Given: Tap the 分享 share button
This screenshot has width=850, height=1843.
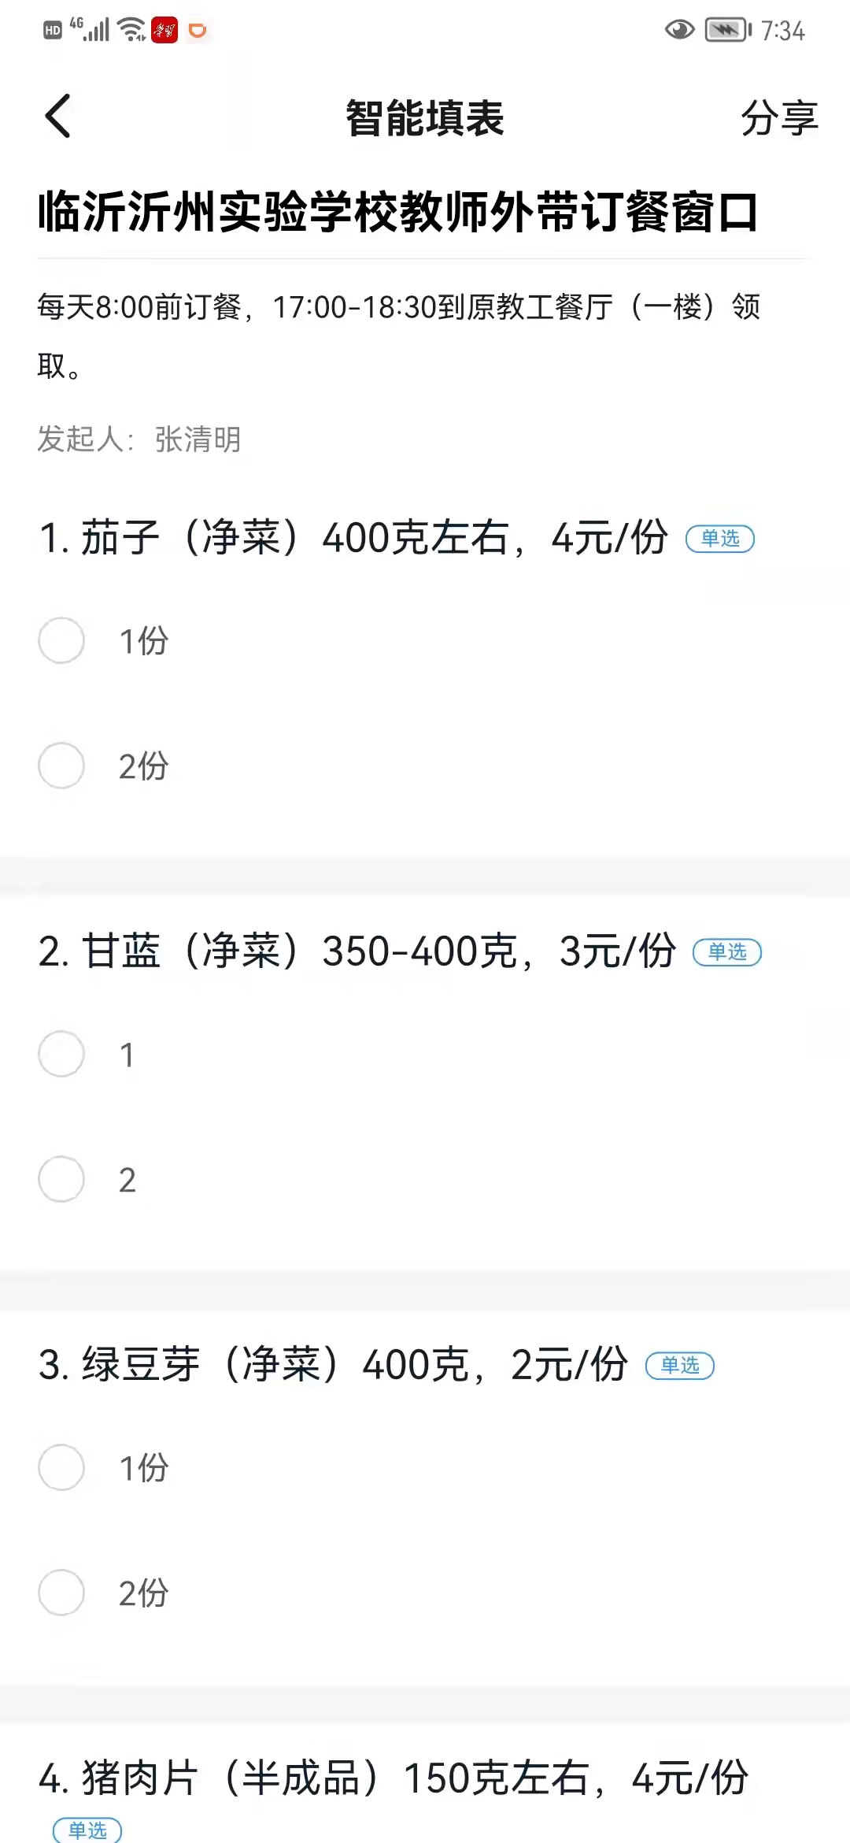Looking at the screenshot, I should tap(778, 118).
